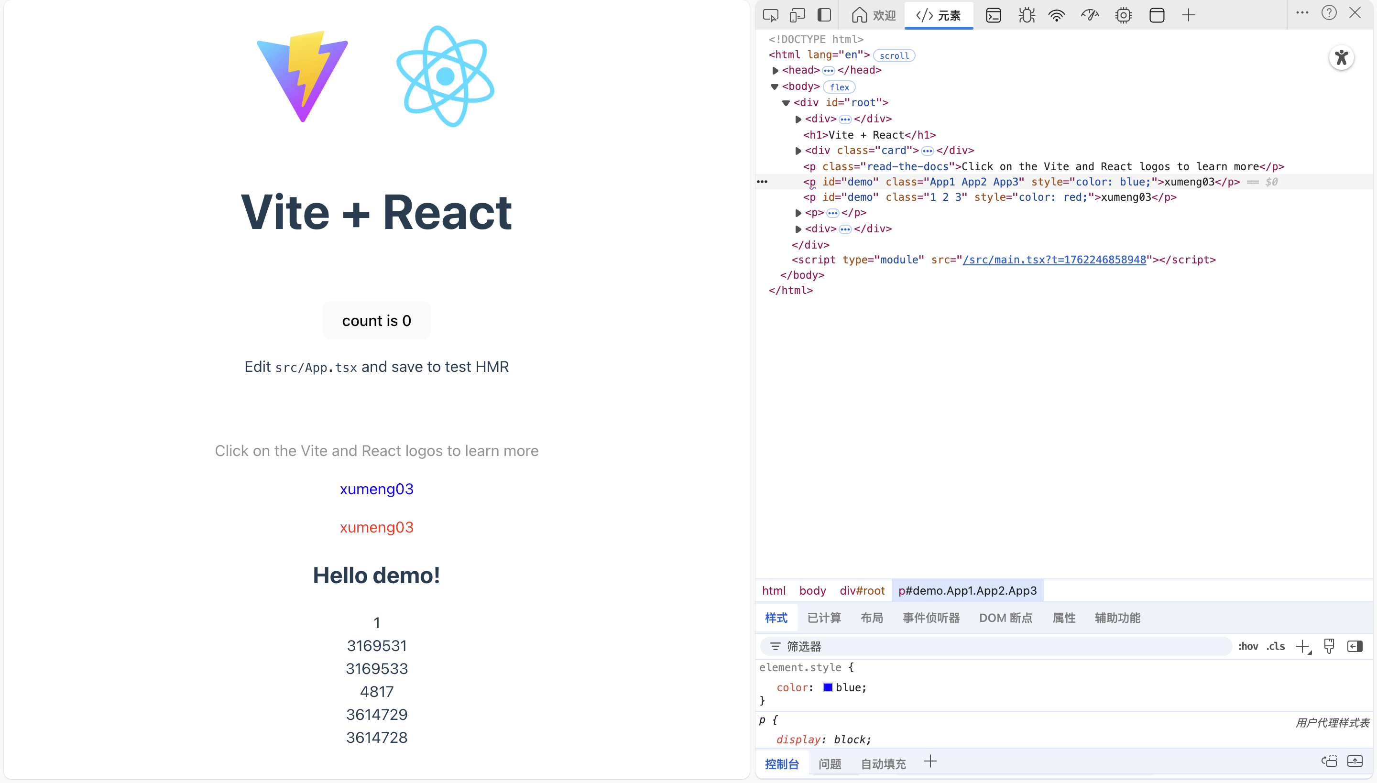Expand the head element node
Image resolution: width=1377 pixels, height=783 pixels.
coord(775,70)
